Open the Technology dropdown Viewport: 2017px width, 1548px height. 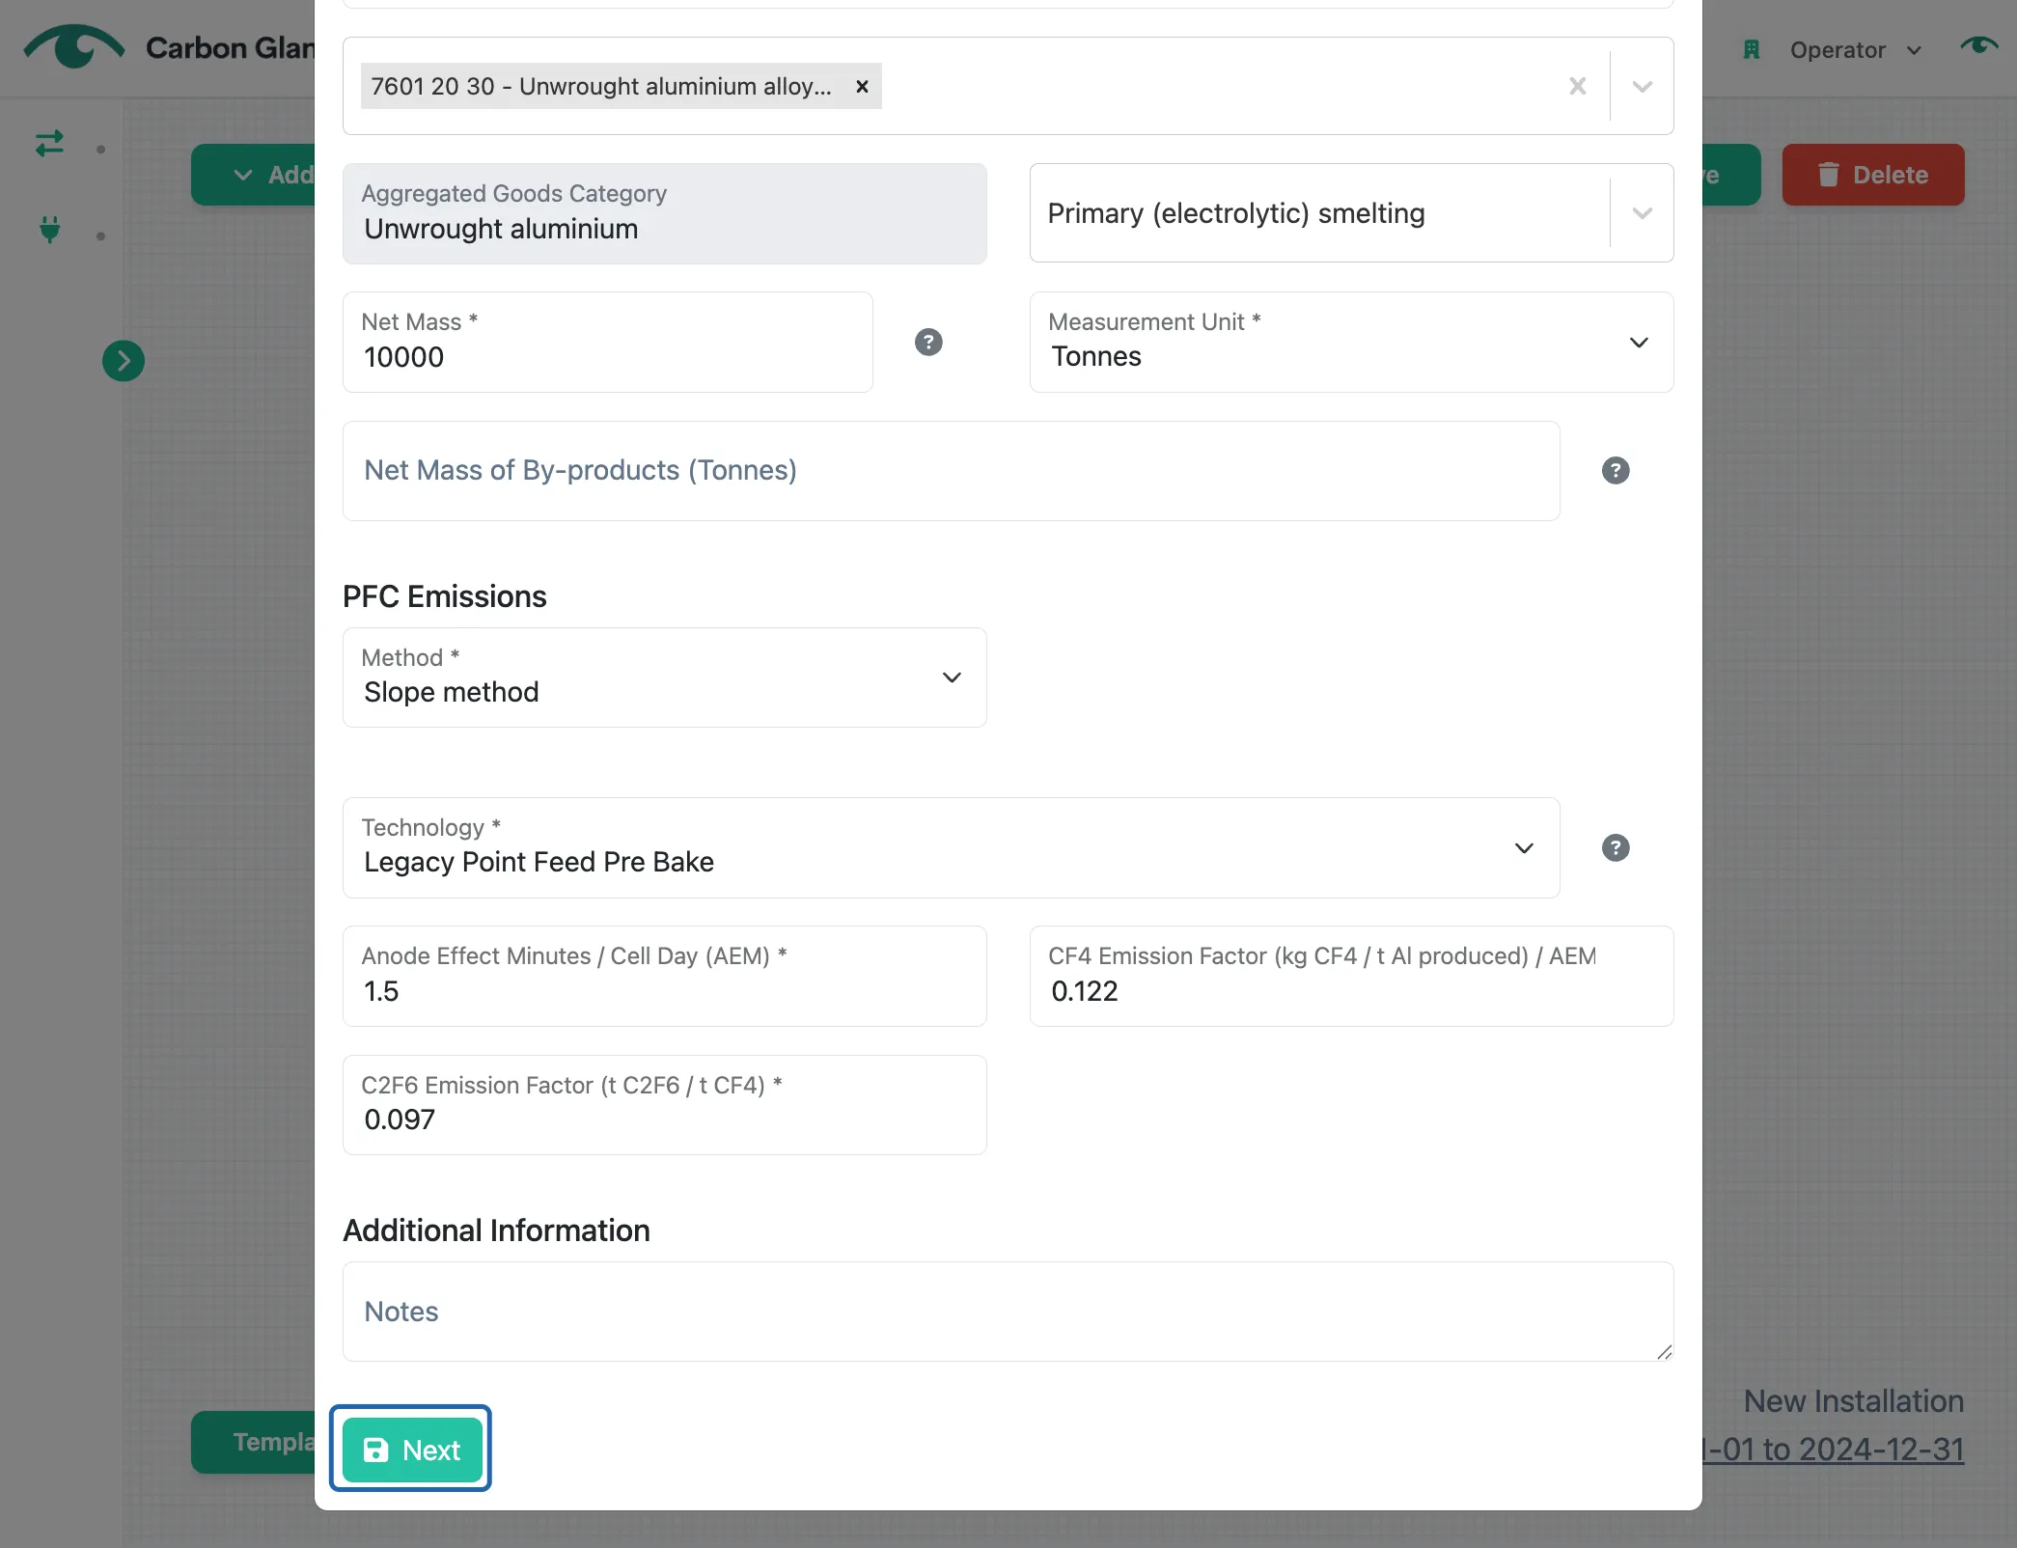[951, 848]
